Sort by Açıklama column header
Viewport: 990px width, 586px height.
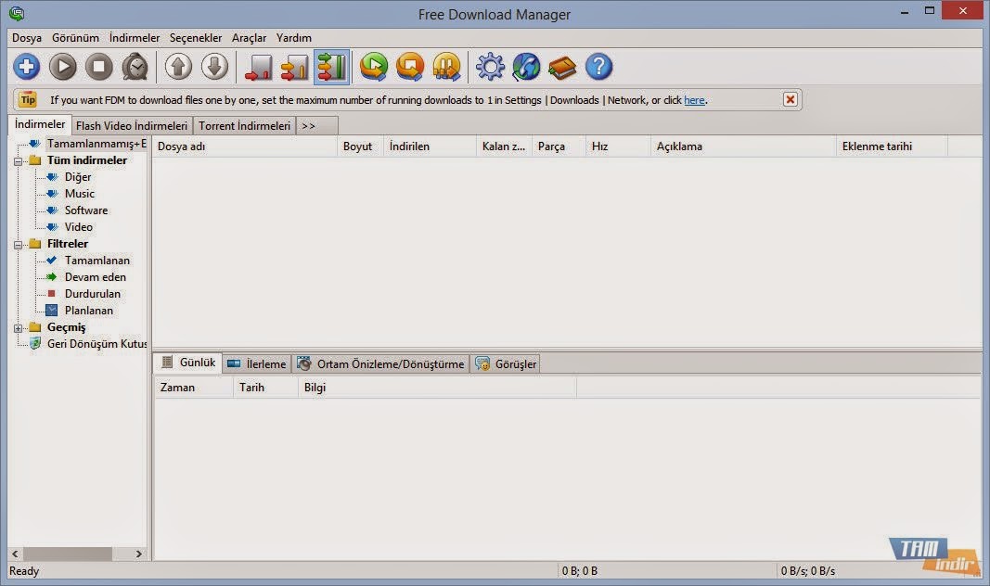tap(743, 146)
